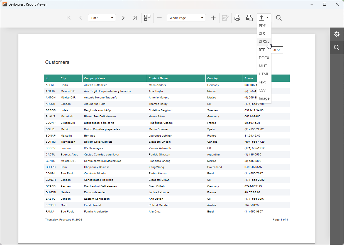Click the zoom out minus icon

click(159, 18)
